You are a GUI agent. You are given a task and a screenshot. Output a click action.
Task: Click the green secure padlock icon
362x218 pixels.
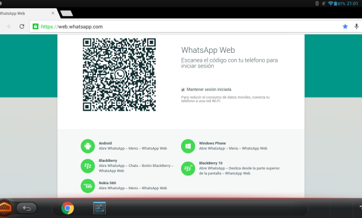[x=35, y=26]
